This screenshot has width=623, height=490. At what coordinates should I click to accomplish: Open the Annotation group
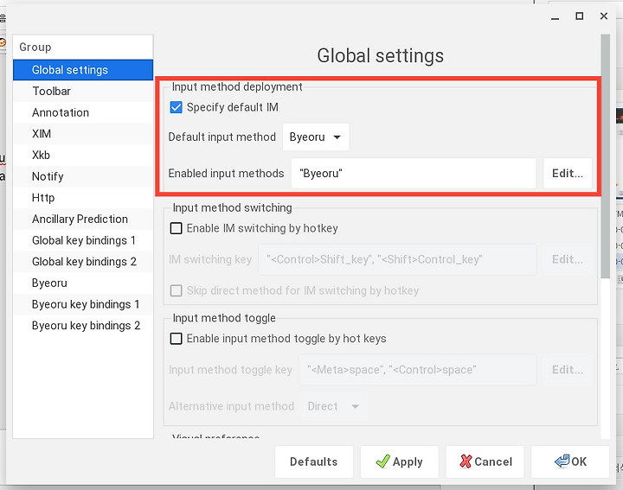(83, 112)
